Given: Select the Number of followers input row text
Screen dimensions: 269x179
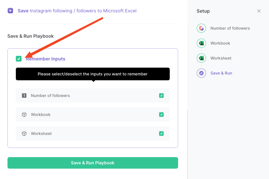Looking at the screenshot, I should coord(50,96).
